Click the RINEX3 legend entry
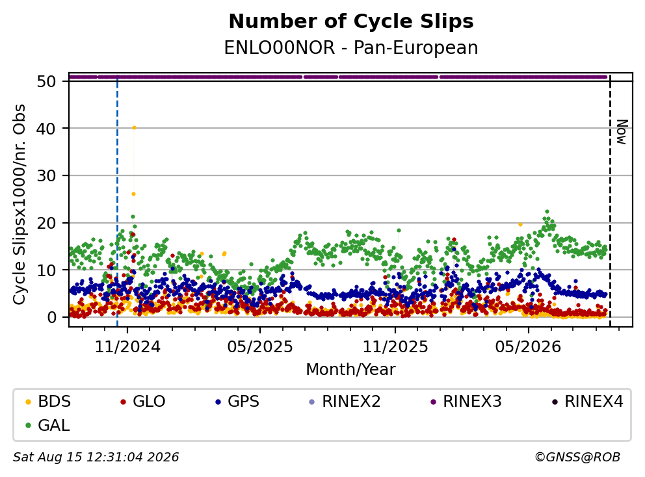The height and width of the screenshot is (477, 645). [466, 402]
